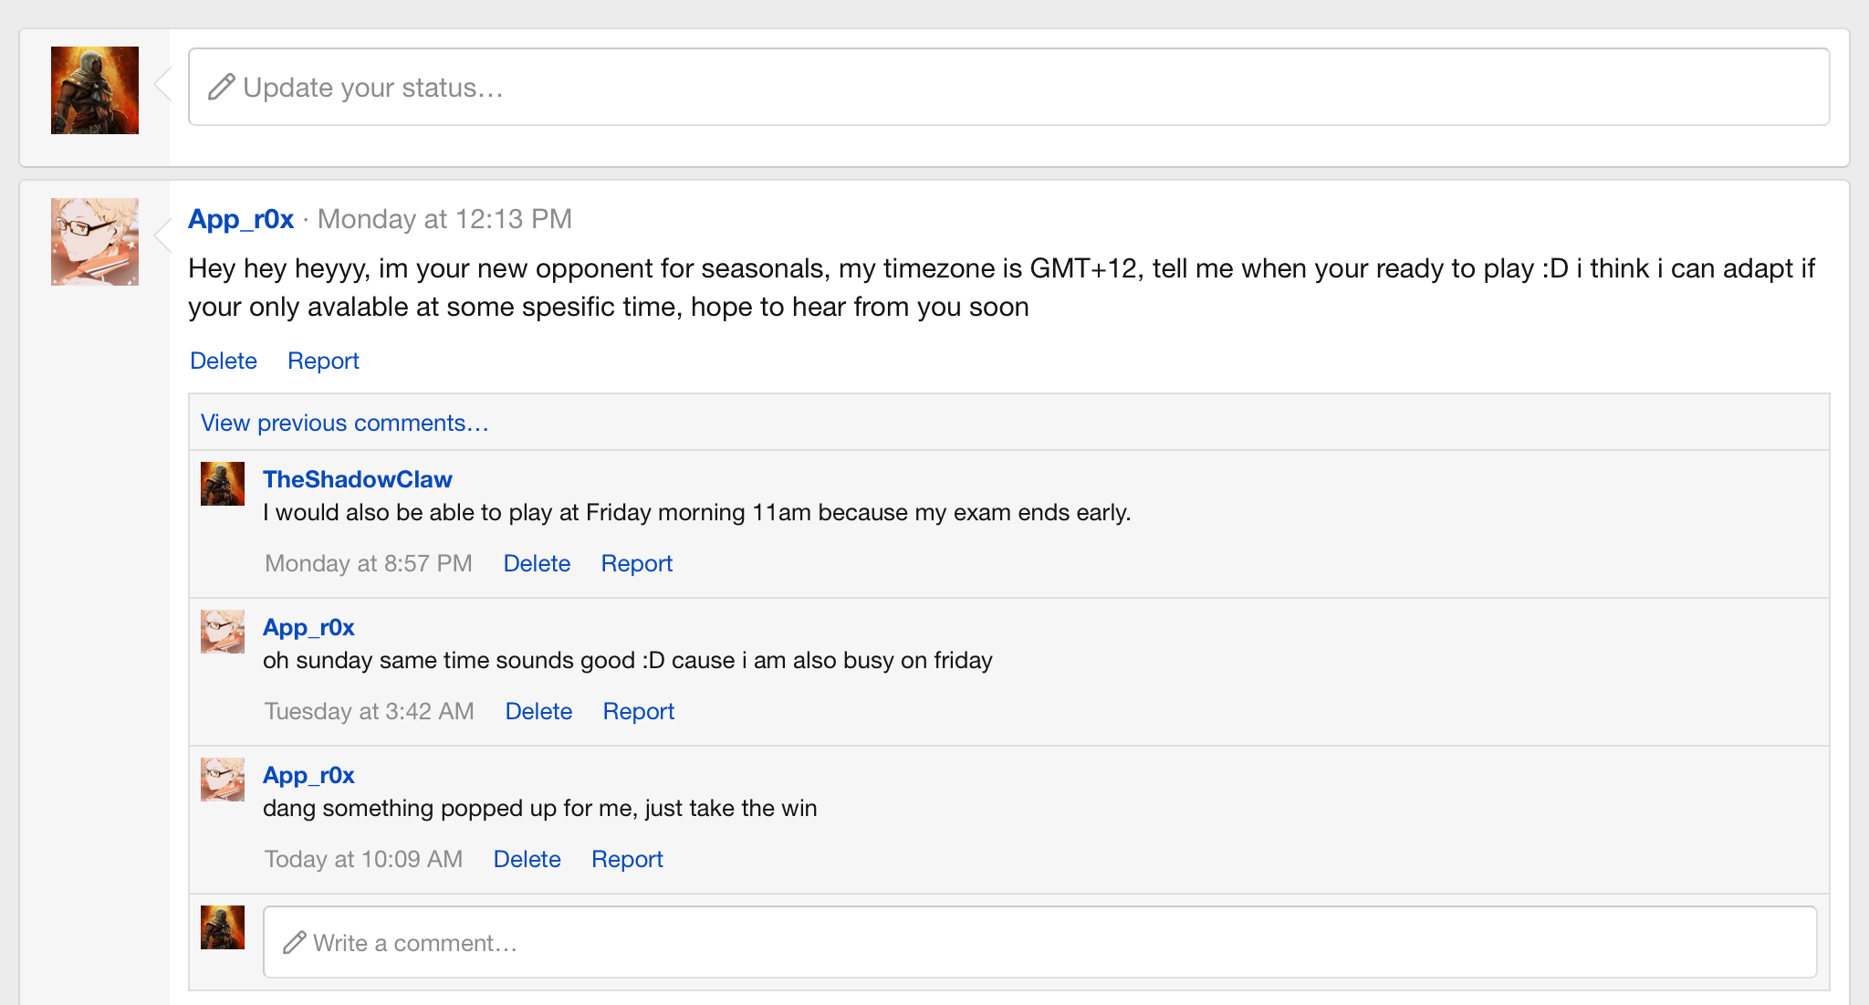Image resolution: width=1869 pixels, height=1005 pixels.
Task: Expand View previous comments
Action: [345, 423]
